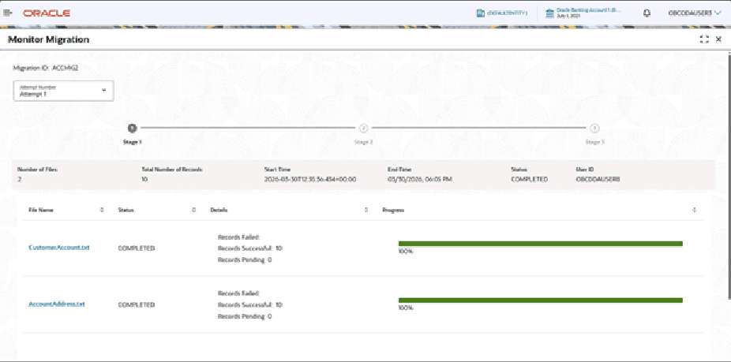Click the End Time value
The image size is (731, 362).
420,179
